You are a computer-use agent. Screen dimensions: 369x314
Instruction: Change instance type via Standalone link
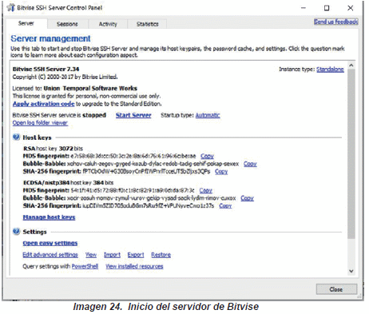[x=330, y=70]
